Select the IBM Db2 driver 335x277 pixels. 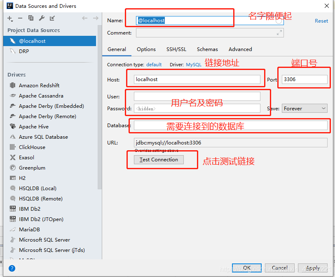30,209
